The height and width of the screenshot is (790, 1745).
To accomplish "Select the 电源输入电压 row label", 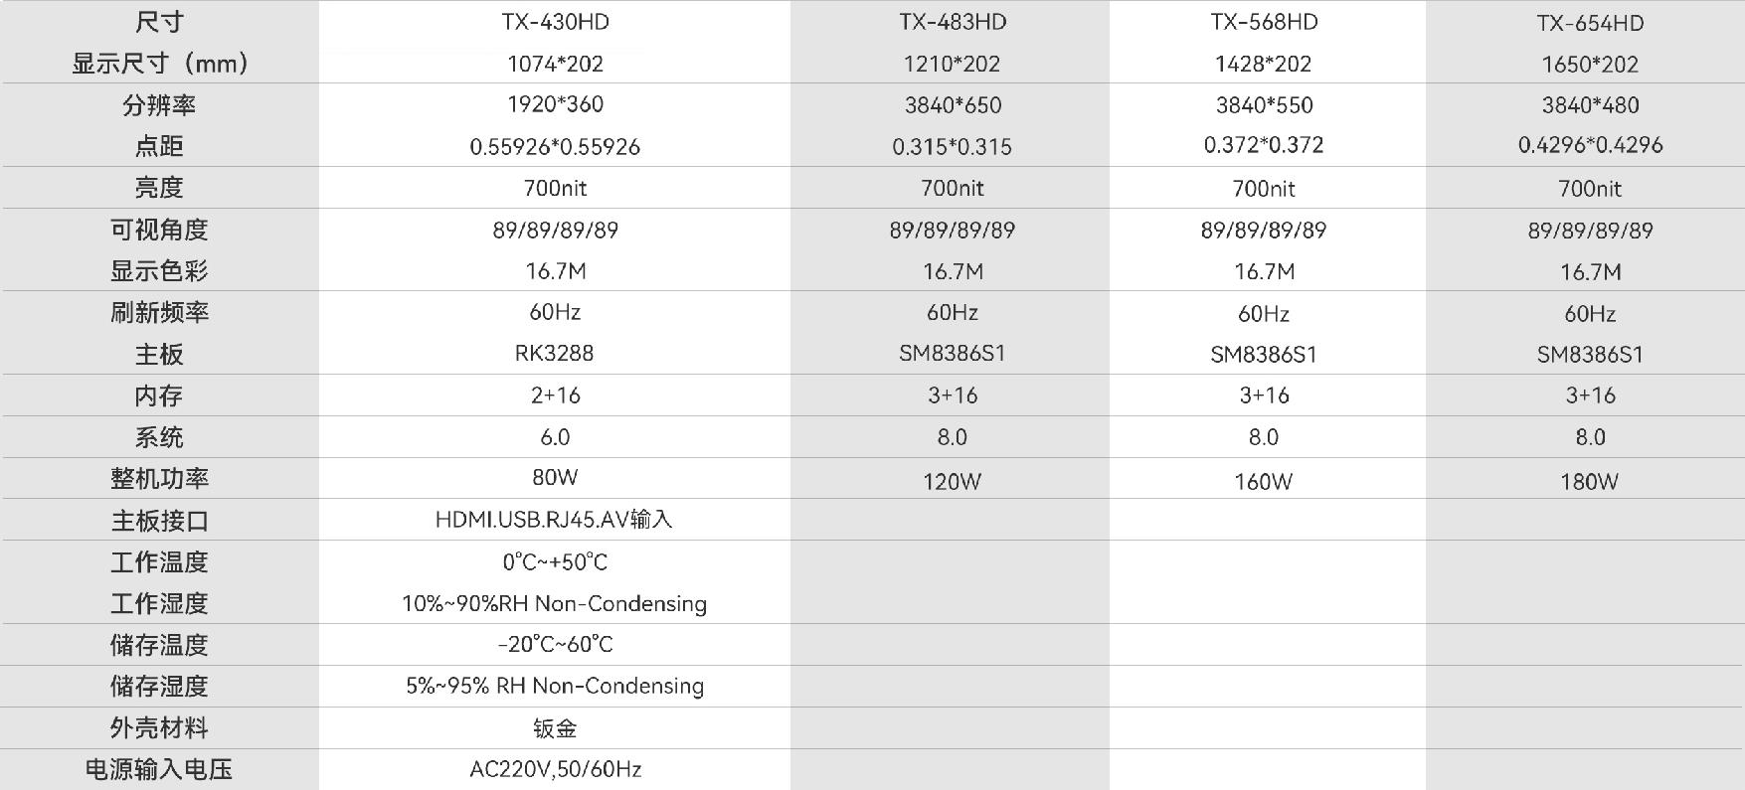I will (159, 769).
